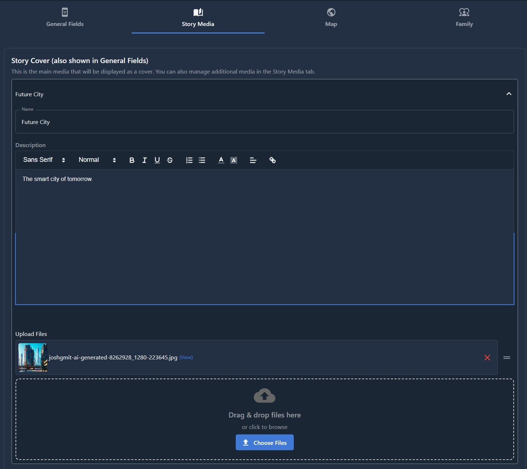Viewport: 527px width, 469px height.
Task: Open the text background highlight picker
Action: click(234, 160)
